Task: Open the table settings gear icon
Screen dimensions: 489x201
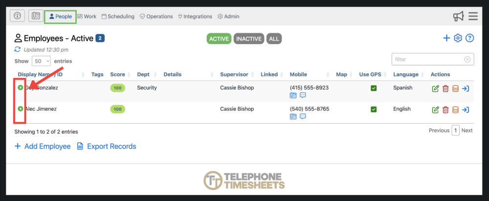Action: [x=458, y=38]
